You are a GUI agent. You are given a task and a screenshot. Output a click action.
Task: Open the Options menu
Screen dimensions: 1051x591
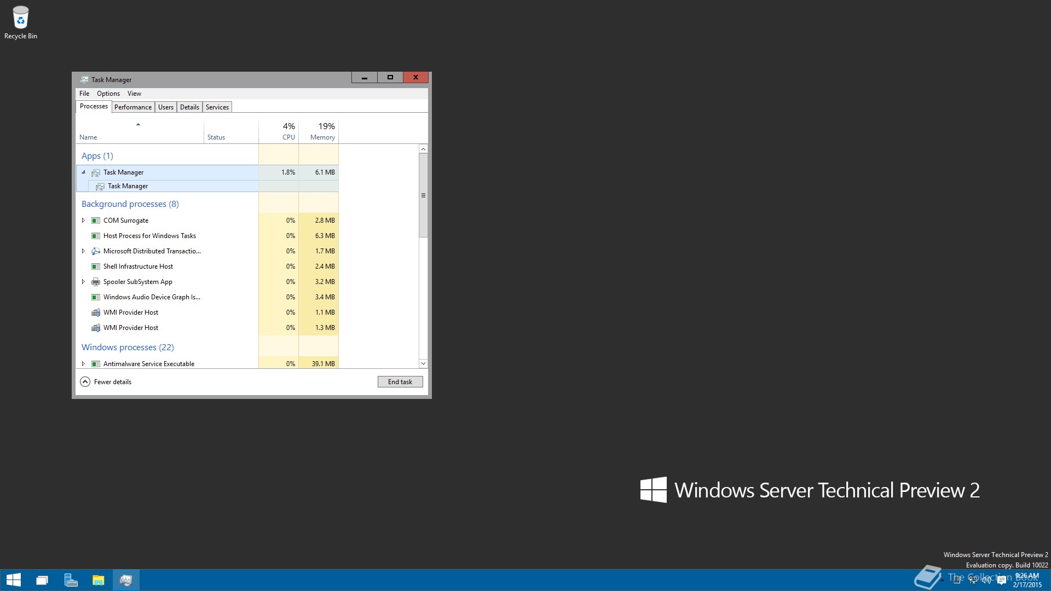coord(108,94)
